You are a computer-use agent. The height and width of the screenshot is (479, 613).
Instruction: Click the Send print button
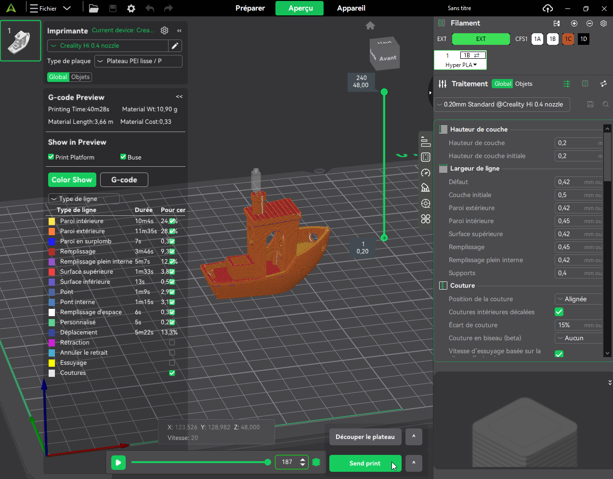[x=365, y=463]
